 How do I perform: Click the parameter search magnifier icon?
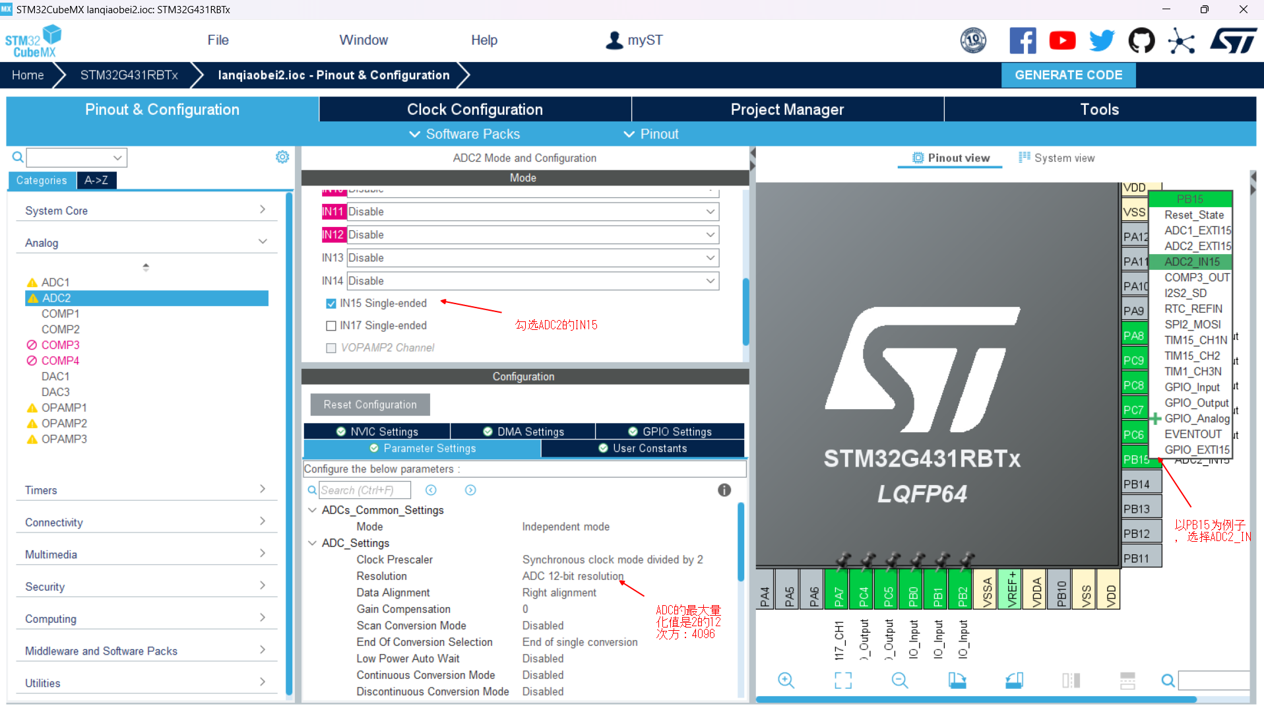(312, 490)
